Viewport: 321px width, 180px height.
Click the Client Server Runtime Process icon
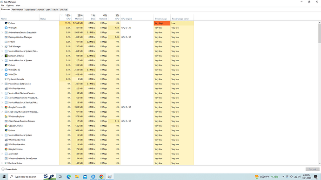pyautogui.click(x=6, y=121)
